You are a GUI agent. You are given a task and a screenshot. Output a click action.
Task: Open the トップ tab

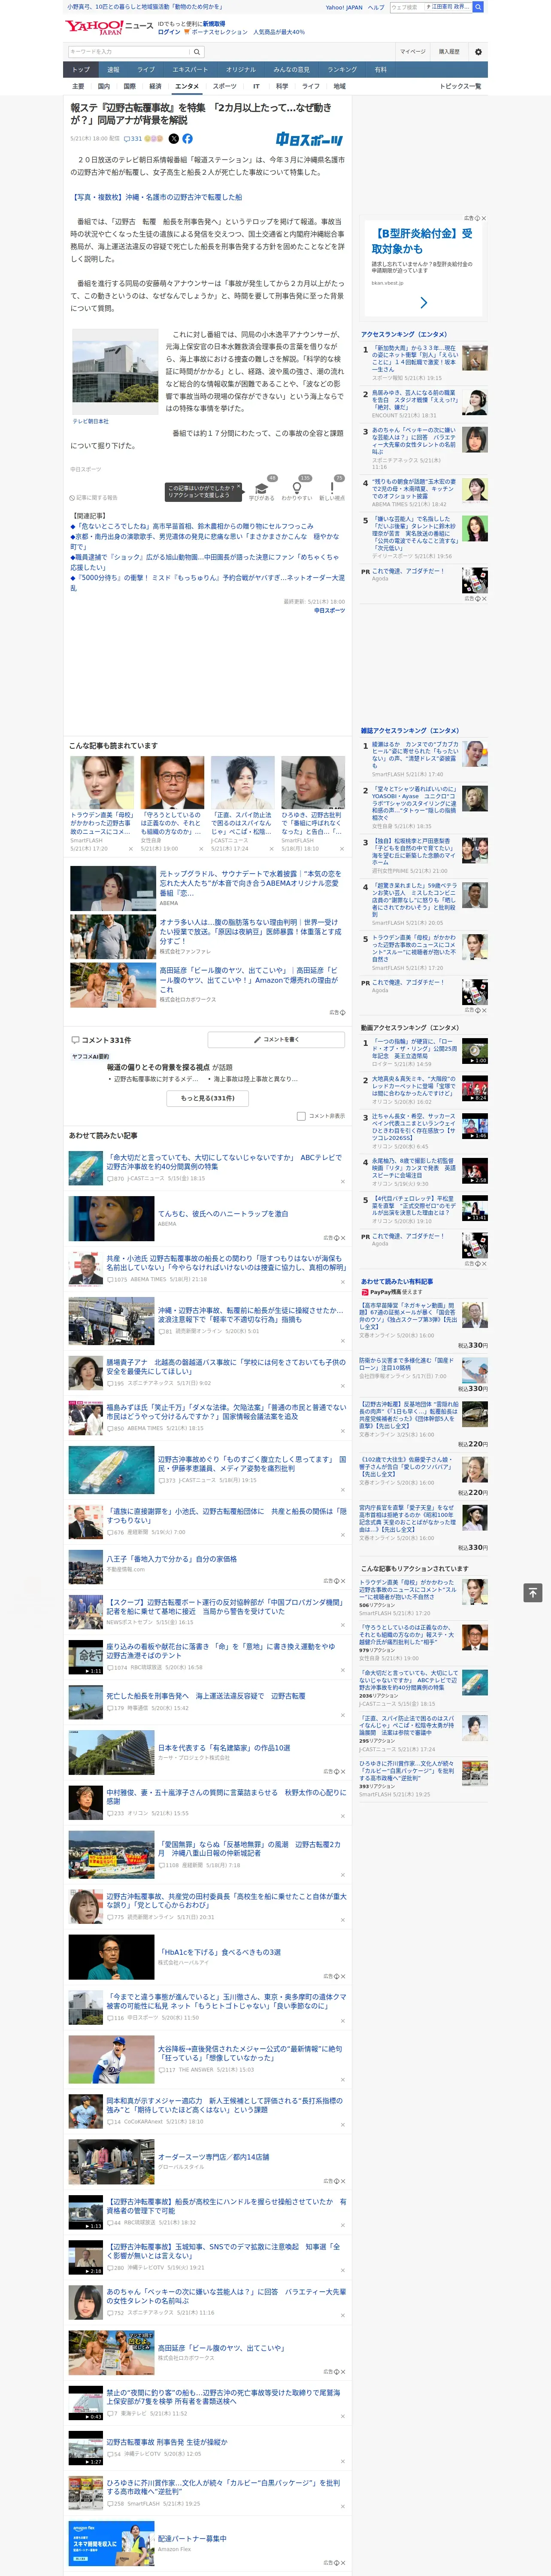point(81,70)
